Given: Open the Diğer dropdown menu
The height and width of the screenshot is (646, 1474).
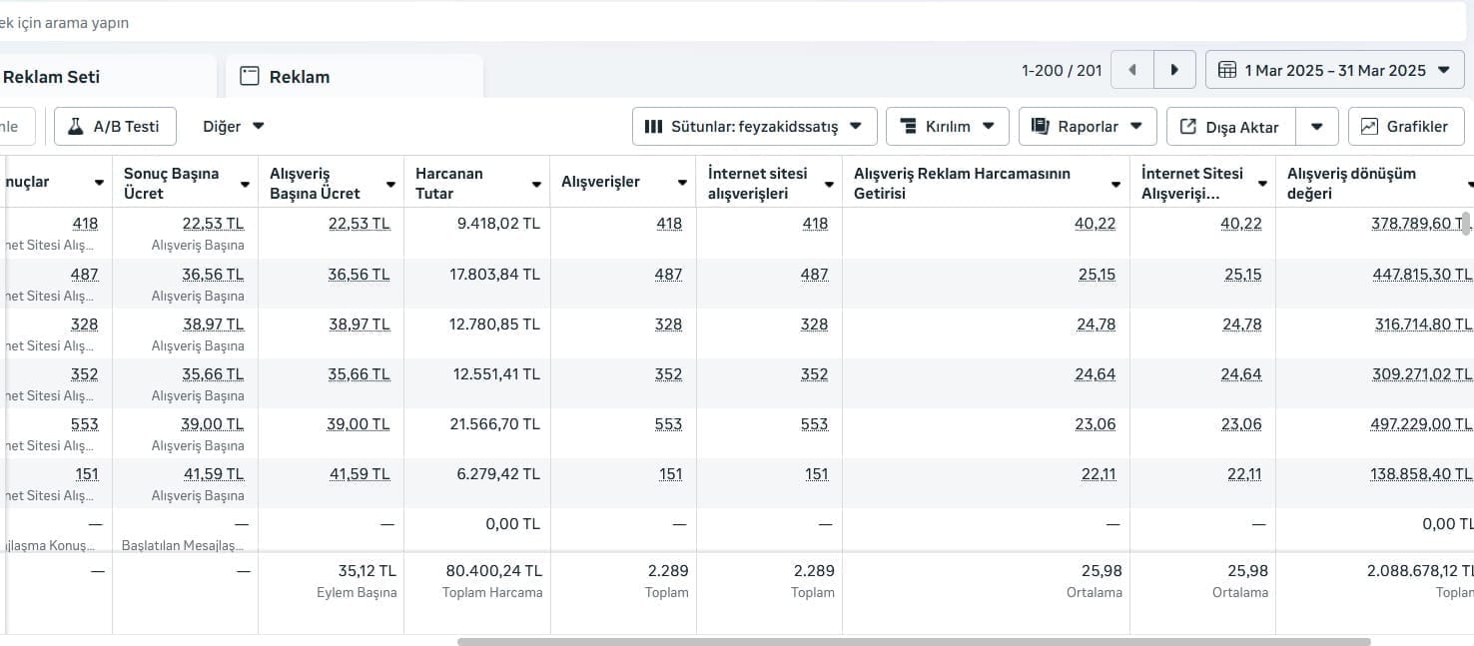Looking at the screenshot, I should [234, 127].
